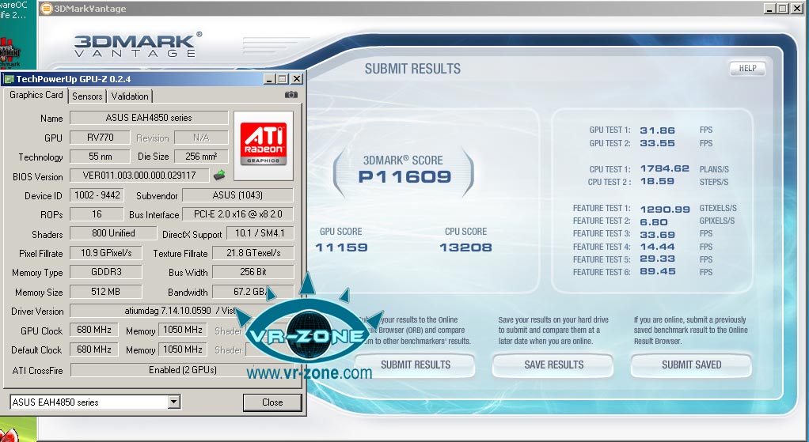The width and height of the screenshot is (809, 442).
Task: Click the SUBMIT RESULTS button
Action: tap(416, 365)
